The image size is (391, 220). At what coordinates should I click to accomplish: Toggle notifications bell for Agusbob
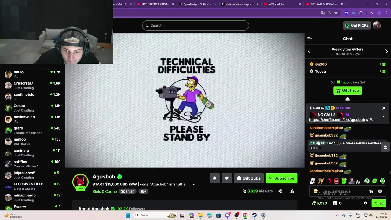pos(214,178)
